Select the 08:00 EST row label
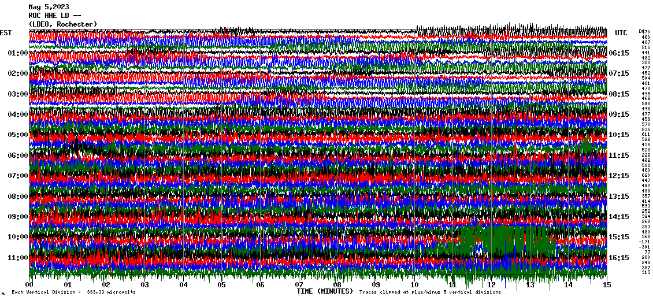The image size is (653, 300). click(18, 197)
